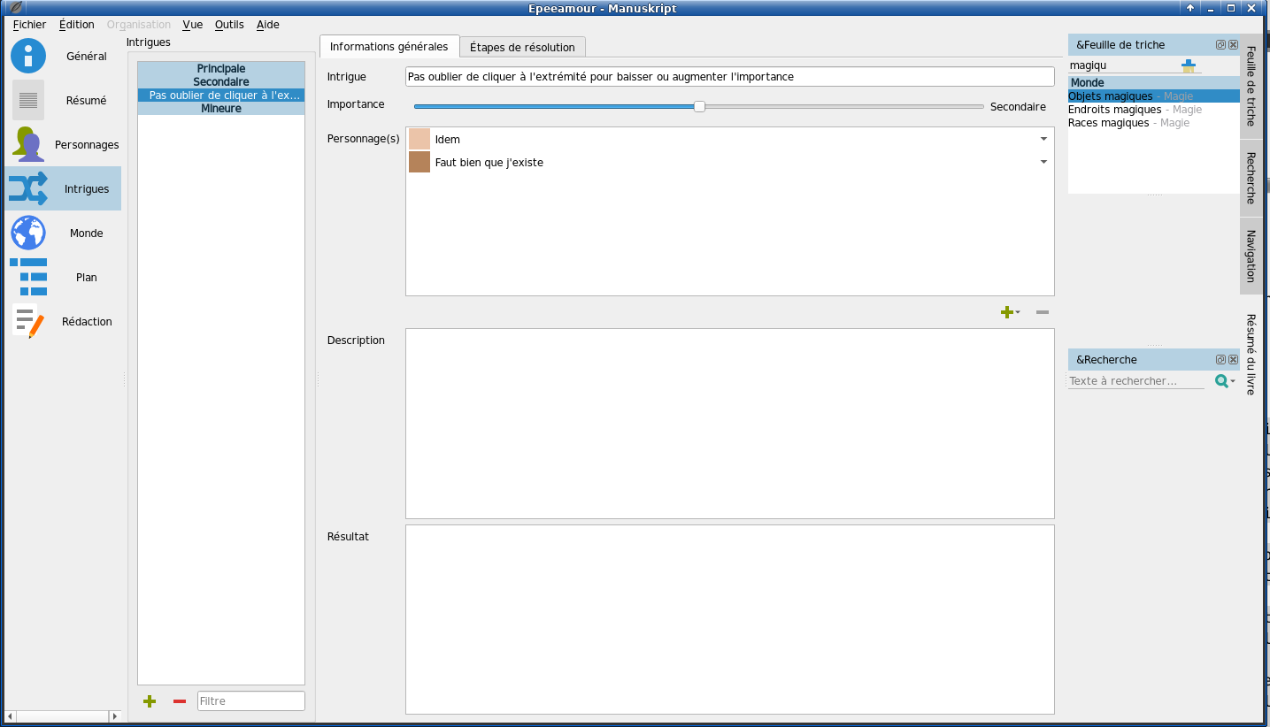The width and height of the screenshot is (1270, 727).
Task: Select 'Races magiques' in the cheat sheet
Action: [x=1154, y=123]
